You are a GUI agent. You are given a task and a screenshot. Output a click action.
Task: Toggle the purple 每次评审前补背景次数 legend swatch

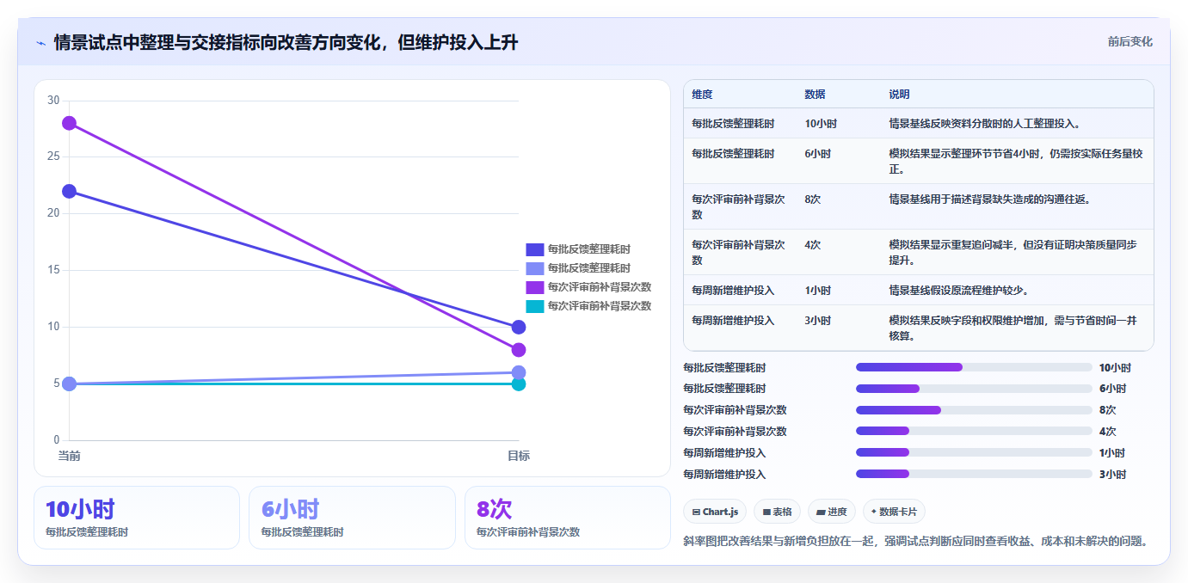click(x=535, y=287)
